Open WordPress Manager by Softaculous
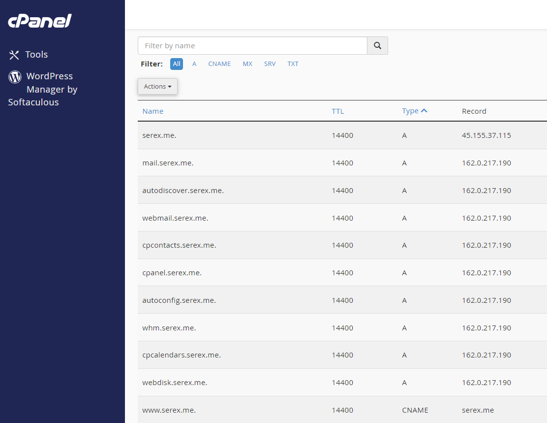Image resolution: width=547 pixels, height=423 pixels. click(43, 89)
